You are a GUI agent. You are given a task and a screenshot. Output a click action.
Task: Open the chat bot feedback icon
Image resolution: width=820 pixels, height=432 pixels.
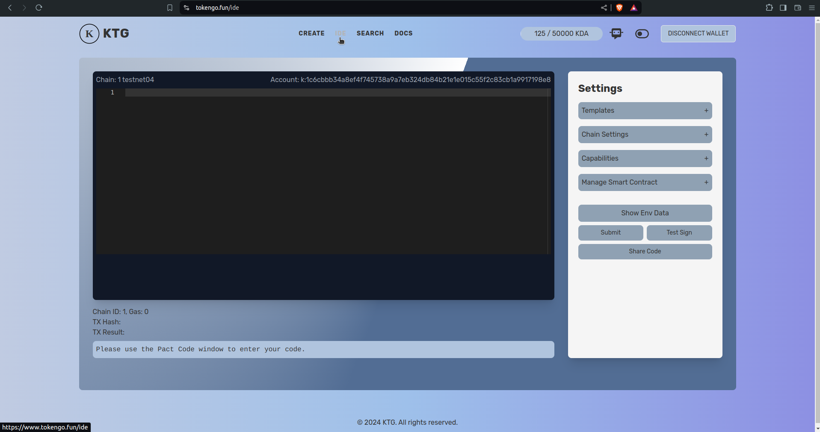click(x=616, y=34)
